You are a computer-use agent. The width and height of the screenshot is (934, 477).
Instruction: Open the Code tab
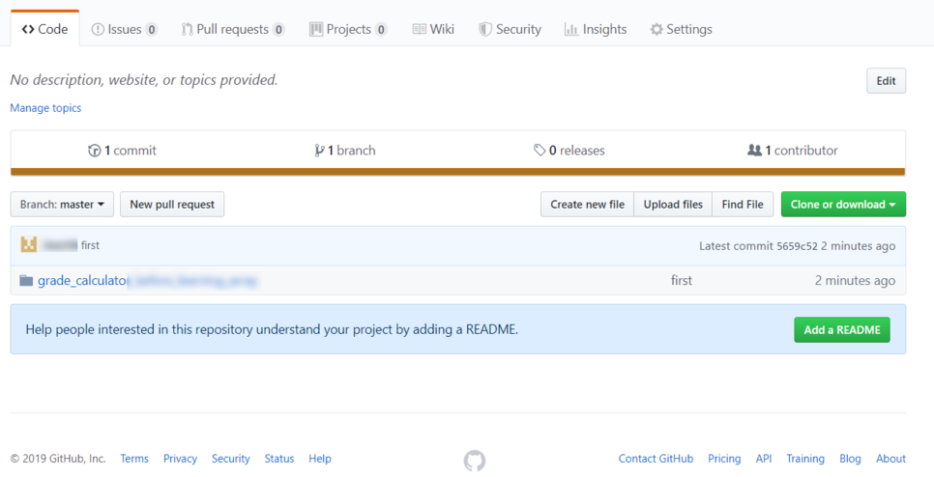(44, 29)
